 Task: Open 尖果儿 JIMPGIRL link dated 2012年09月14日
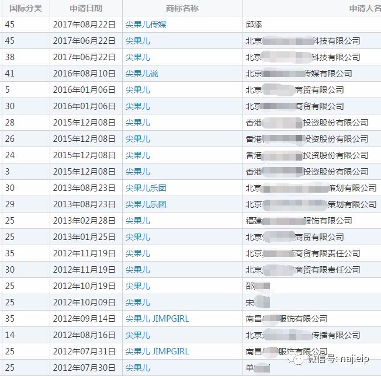(157, 319)
